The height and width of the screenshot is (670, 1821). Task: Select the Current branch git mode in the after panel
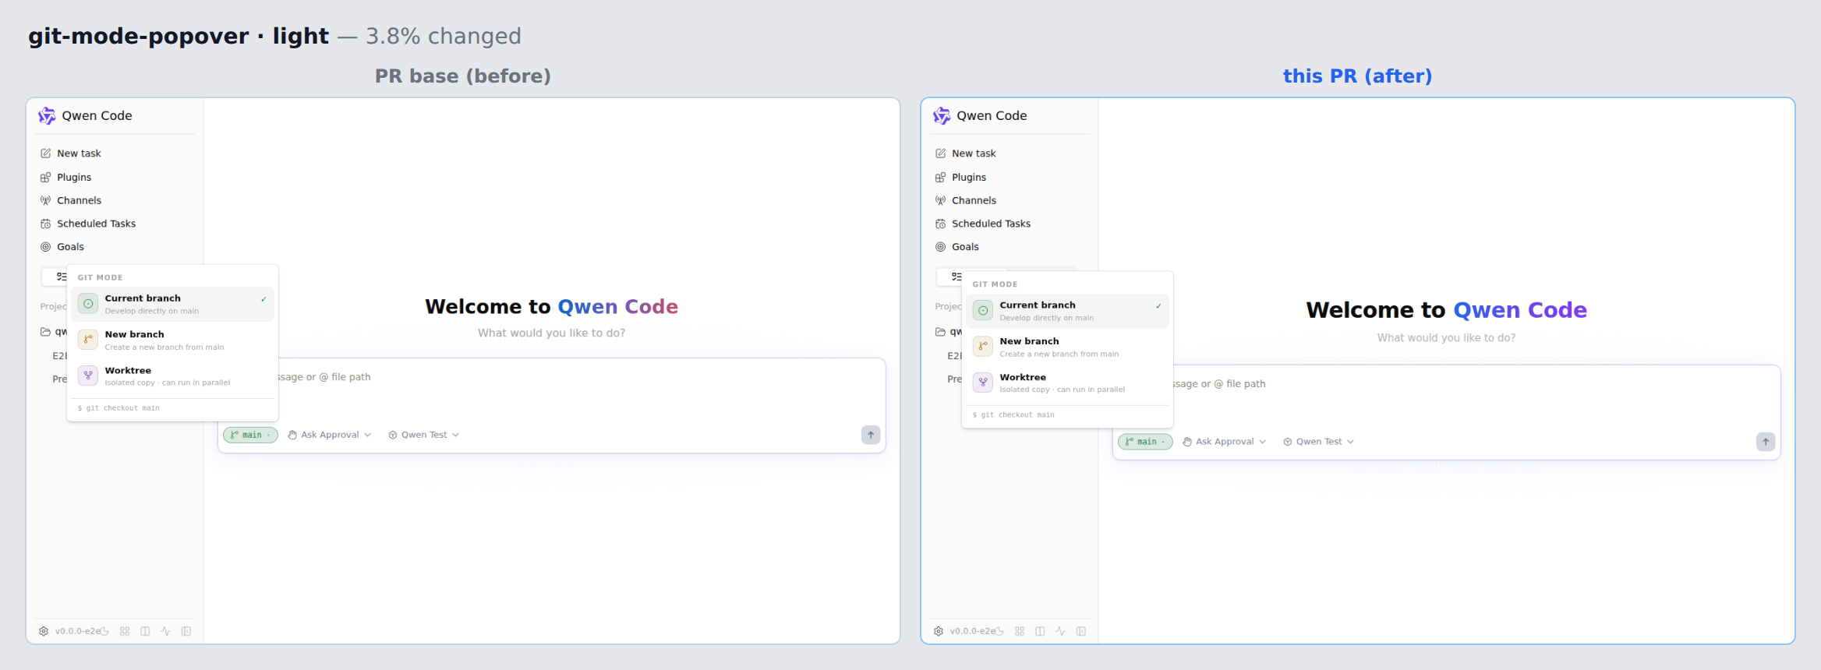coord(1067,311)
